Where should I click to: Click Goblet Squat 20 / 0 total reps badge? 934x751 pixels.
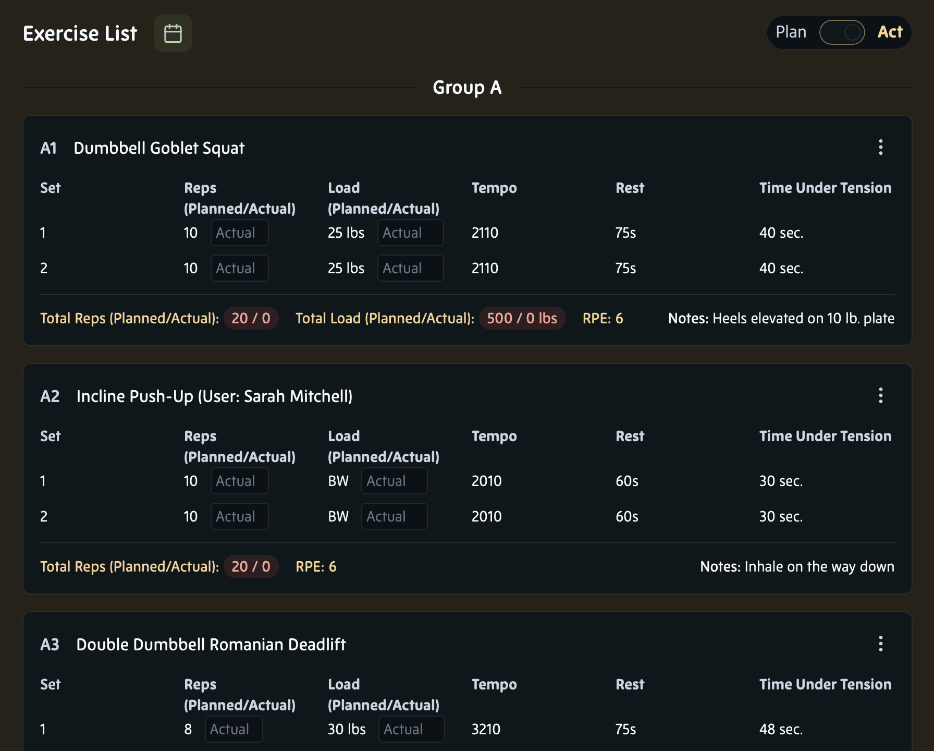click(x=251, y=318)
